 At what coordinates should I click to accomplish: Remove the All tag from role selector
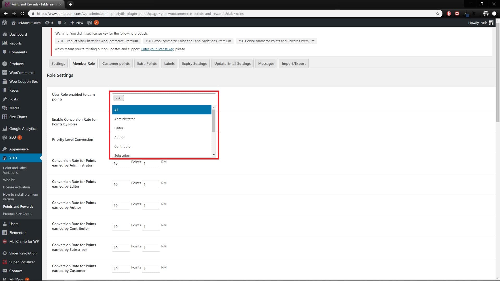116,98
